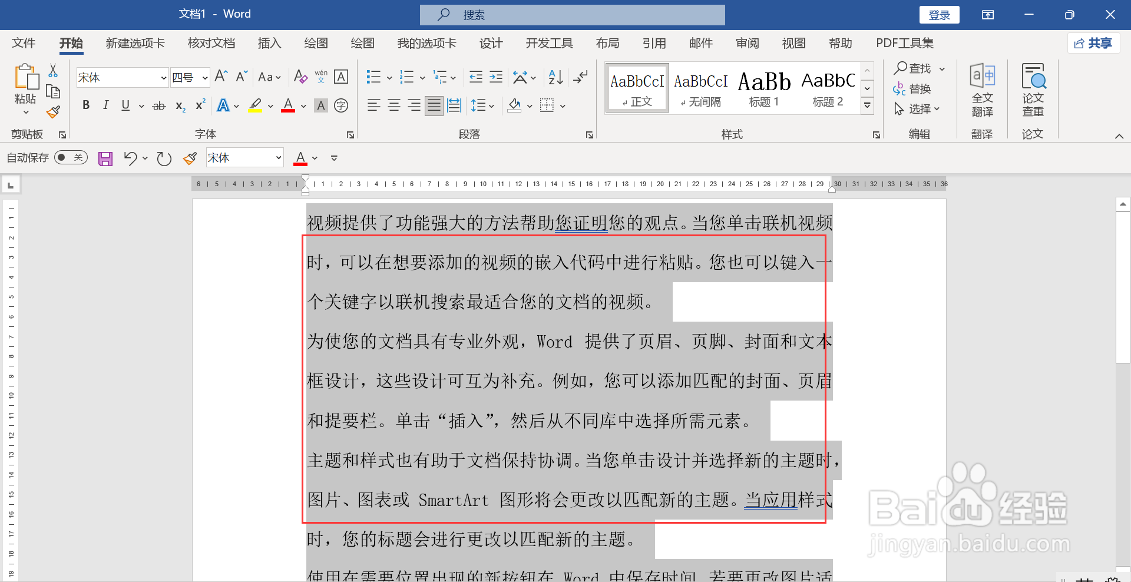
Task: Switch to the Insert (插入) tab
Action: coord(269,43)
